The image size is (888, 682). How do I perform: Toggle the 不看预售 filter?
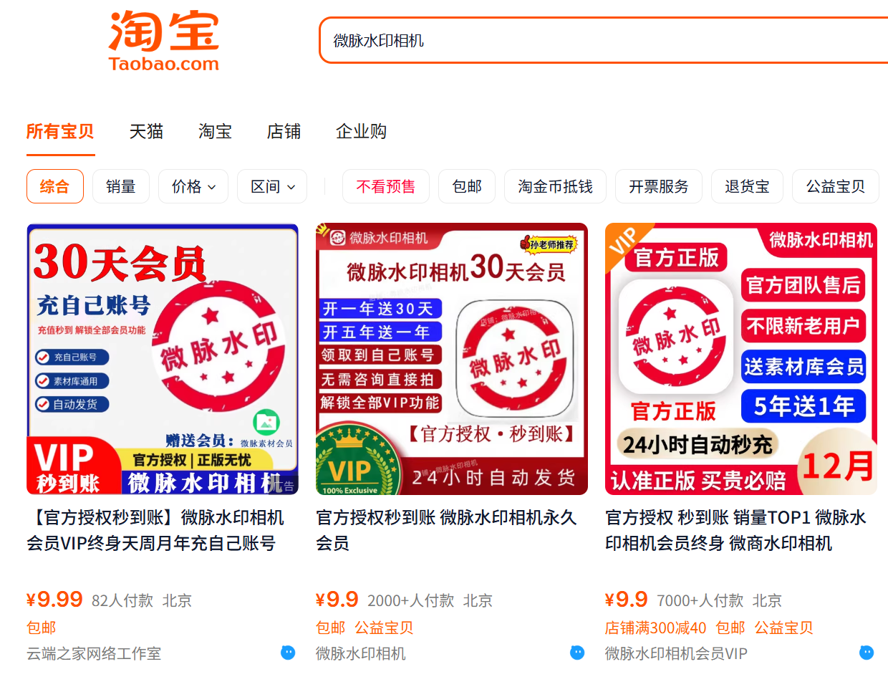(386, 186)
